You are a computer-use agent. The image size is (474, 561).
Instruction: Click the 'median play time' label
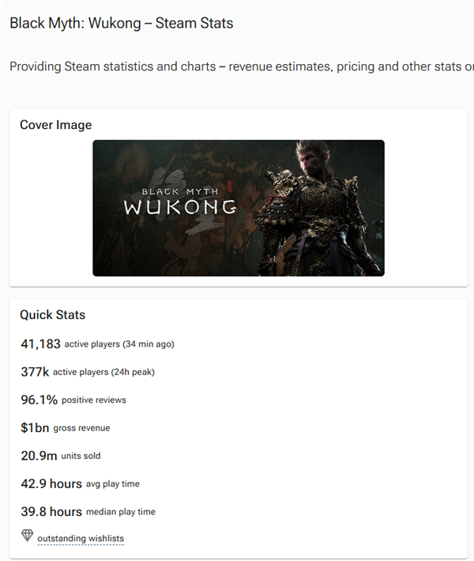pyautogui.click(x=121, y=512)
